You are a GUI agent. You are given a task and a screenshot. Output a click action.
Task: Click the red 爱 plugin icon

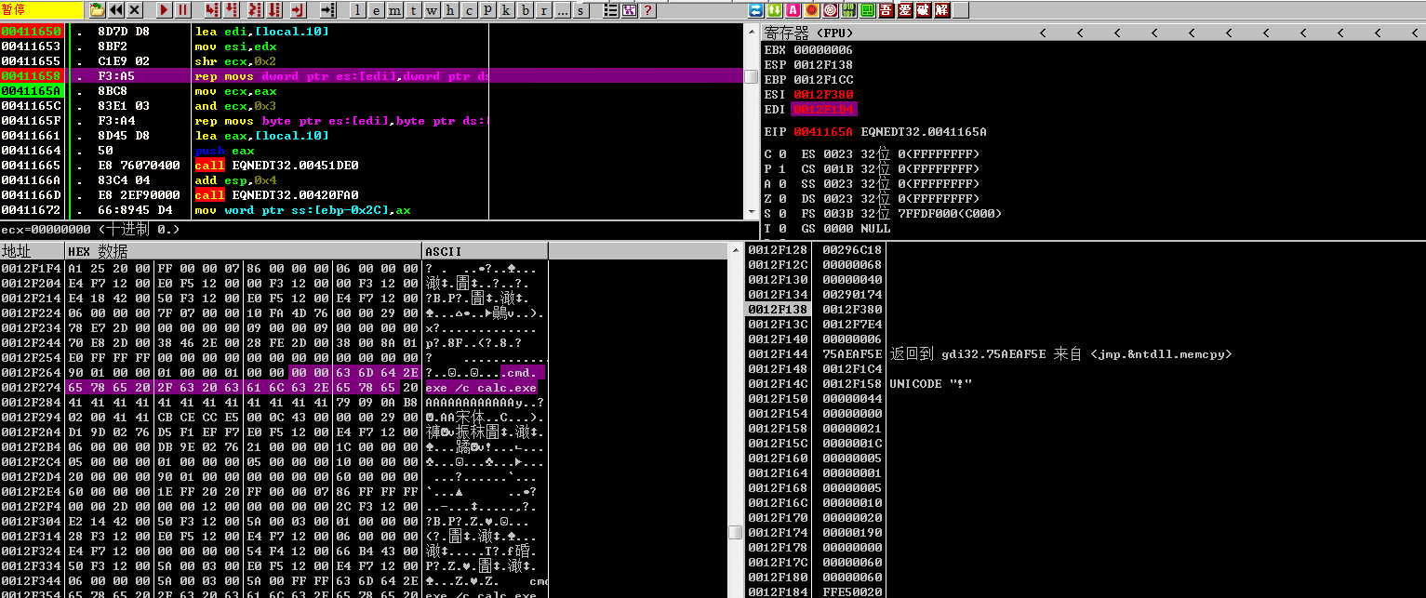pos(904,10)
